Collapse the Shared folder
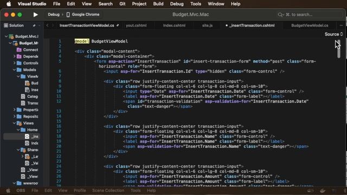This screenshot has height=195, width=347. click(x=18, y=149)
